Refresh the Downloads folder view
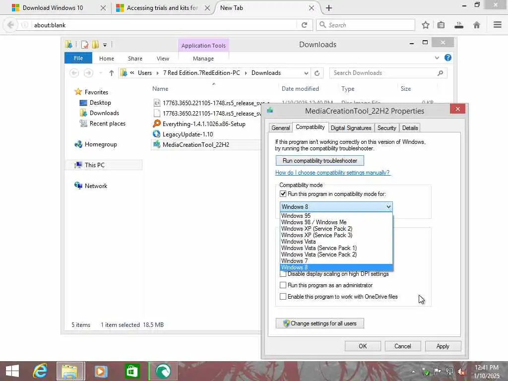This screenshot has height=381, width=508. coord(317,73)
